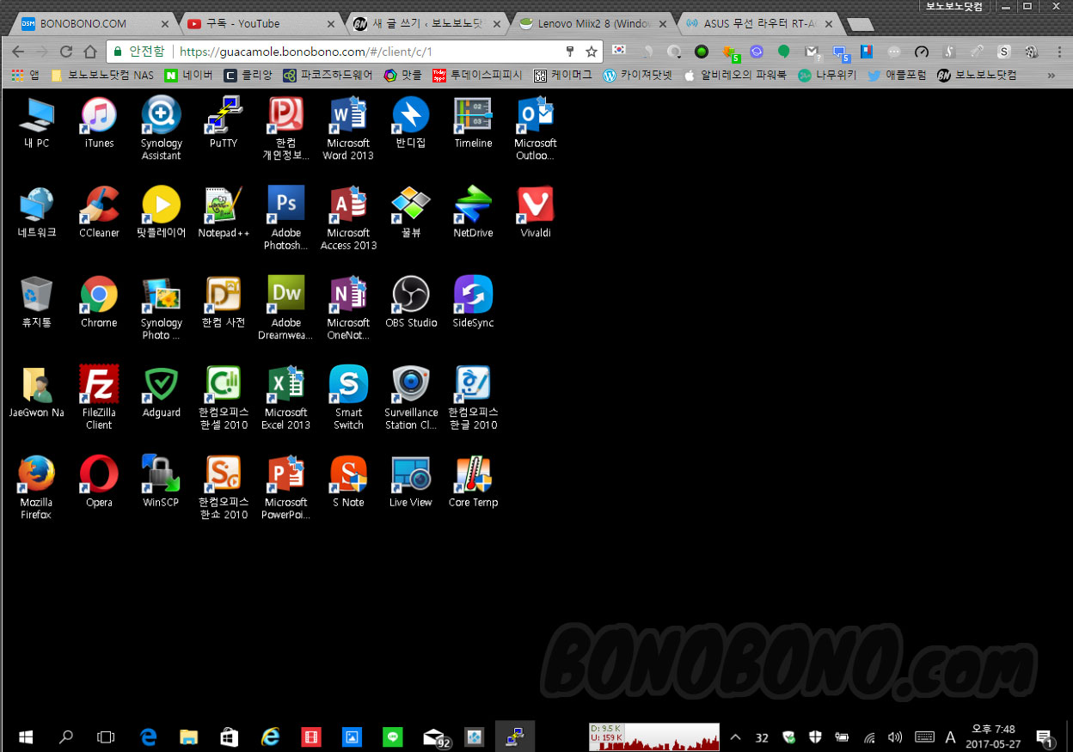
Task: Open the 나무위키 bookmark
Action: point(825,75)
